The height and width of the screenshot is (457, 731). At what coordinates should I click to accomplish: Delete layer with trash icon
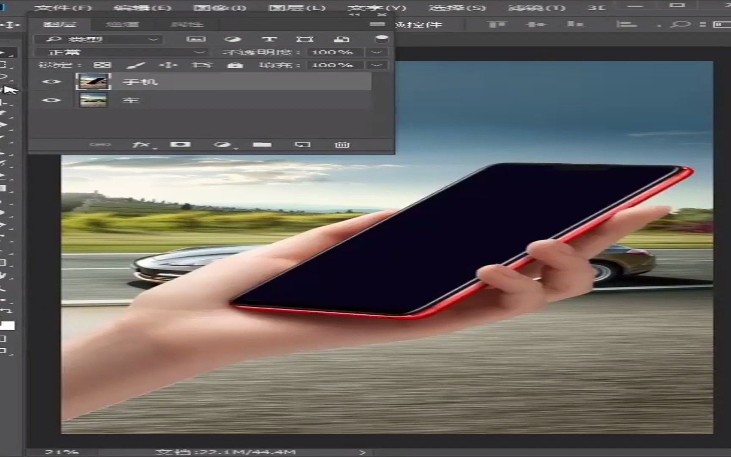coord(342,144)
